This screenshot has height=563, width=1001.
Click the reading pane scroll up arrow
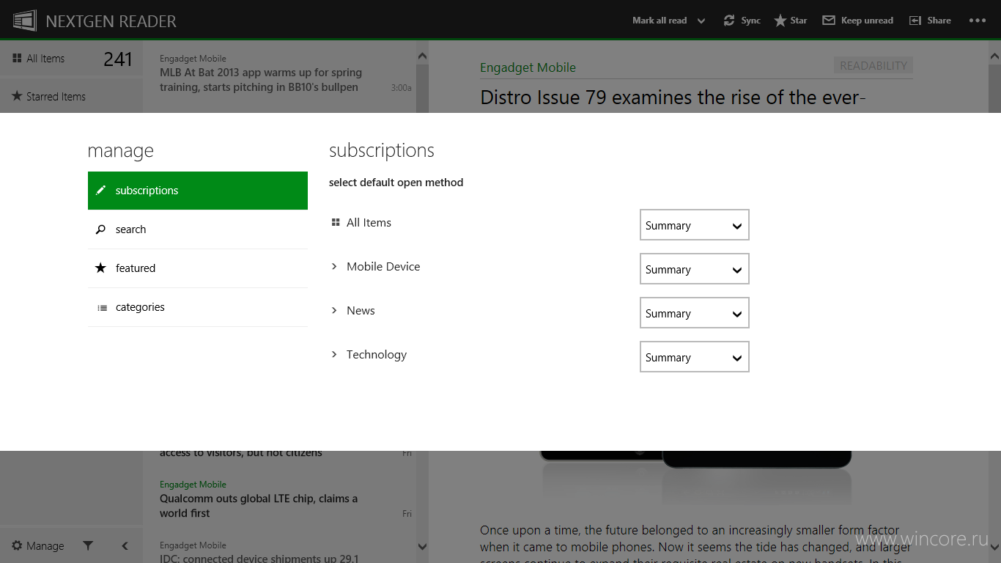click(x=994, y=56)
